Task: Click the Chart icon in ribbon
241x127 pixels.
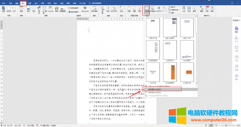Action: tap(57, 9)
